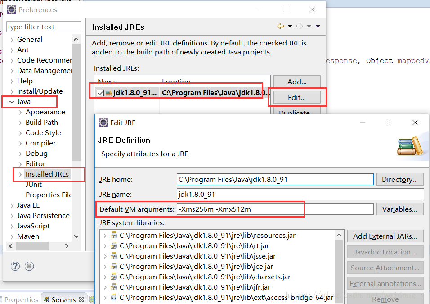Screen dimensions: 430x304
Task: Click the Add... button for JREs
Action: tap(297, 82)
